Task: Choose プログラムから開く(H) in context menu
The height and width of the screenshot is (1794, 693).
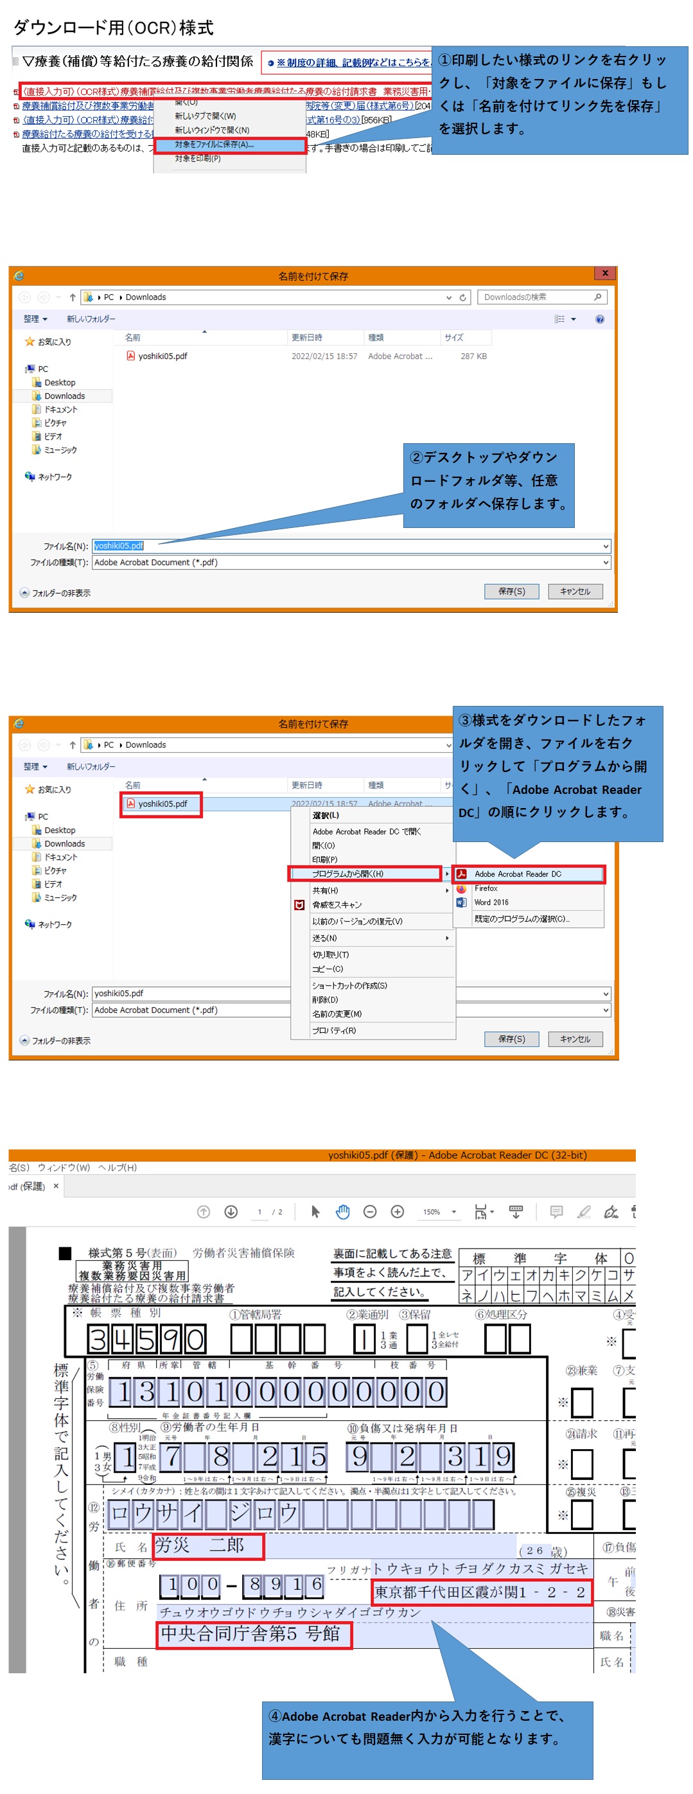Action: [365, 874]
